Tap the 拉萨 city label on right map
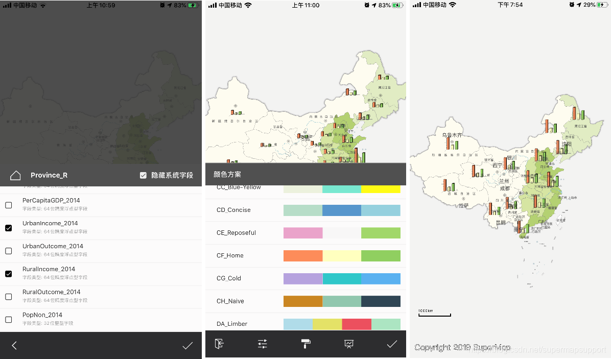Screen dimensions: 611x359 point(464,206)
